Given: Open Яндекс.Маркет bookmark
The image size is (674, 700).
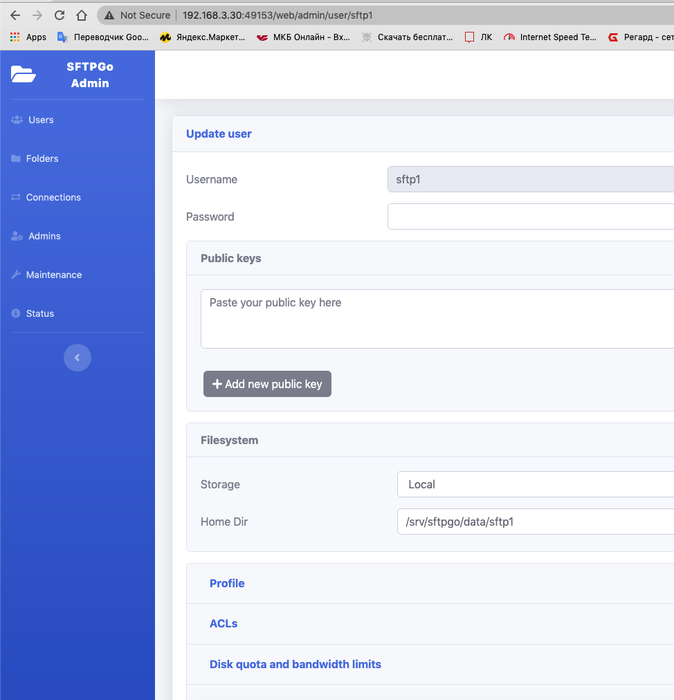Looking at the screenshot, I should tap(202, 37).
